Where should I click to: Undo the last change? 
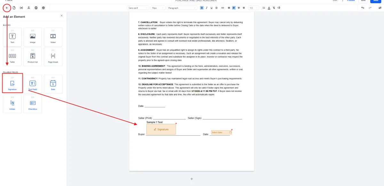[363, 8]
